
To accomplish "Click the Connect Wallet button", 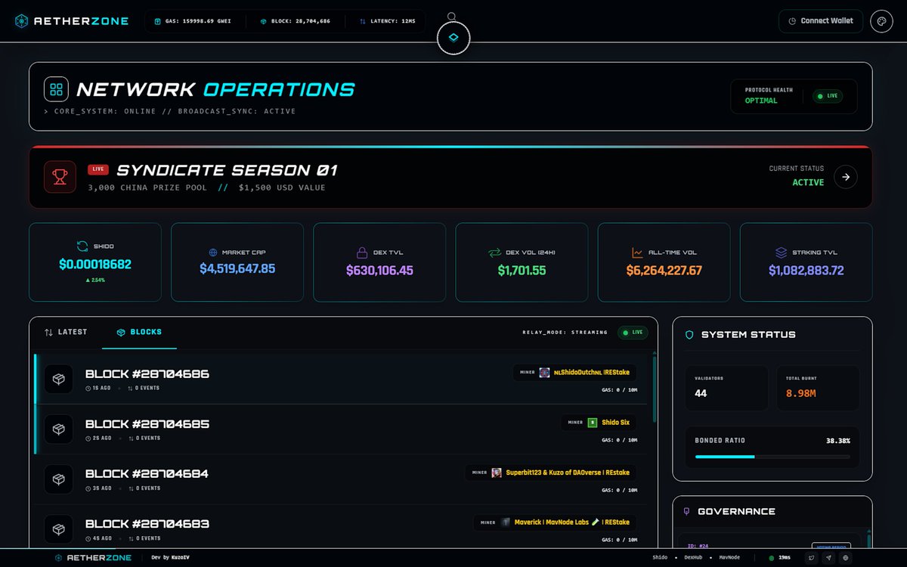I will coord(820,21).
